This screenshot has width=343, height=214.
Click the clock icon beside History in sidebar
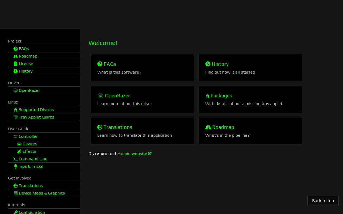16,71
